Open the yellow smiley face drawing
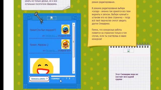The height and width of the screenshot is (90, 161). [x=45, y=66]
